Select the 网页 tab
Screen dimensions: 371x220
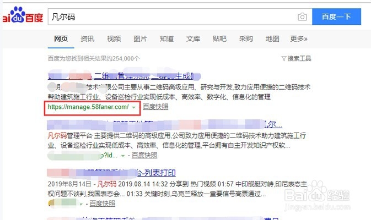[61, 38]
